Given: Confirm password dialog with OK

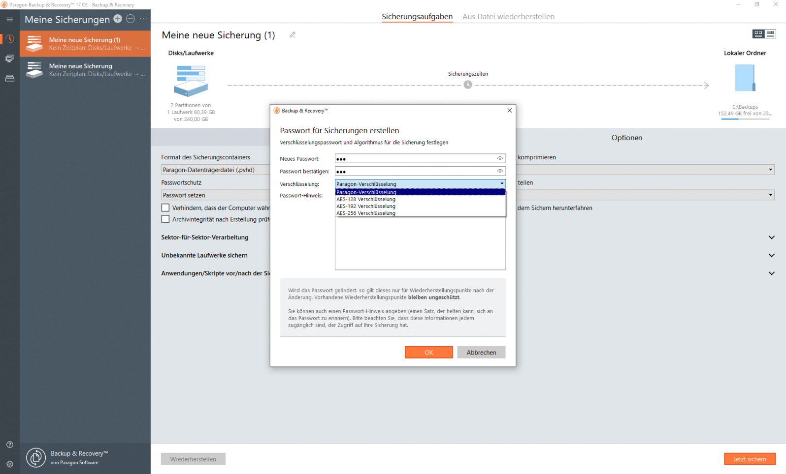Looking at the screenshot, I should (x=428, y=353).
